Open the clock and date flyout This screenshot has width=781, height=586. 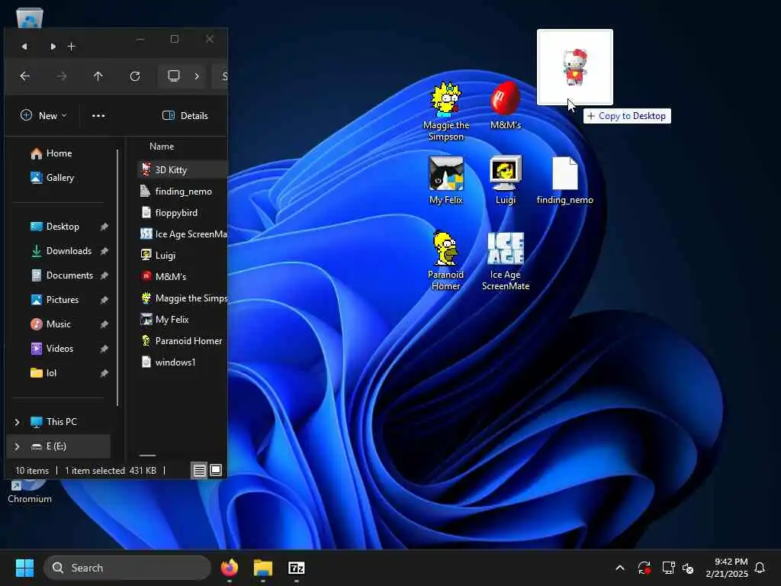click(x=727, y=568)
